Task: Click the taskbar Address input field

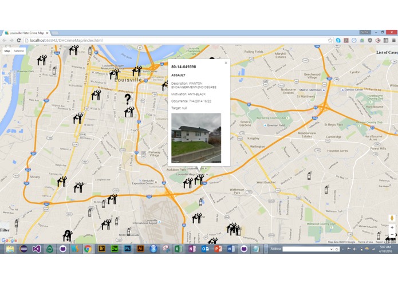Action: tap(306, 249)
